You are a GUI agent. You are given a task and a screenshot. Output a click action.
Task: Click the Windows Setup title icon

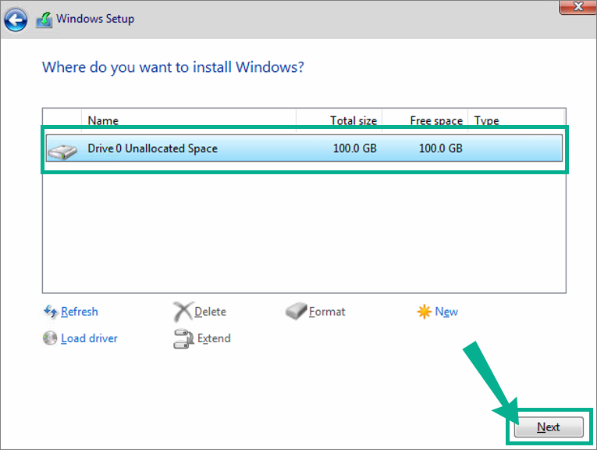click(44, 20)
